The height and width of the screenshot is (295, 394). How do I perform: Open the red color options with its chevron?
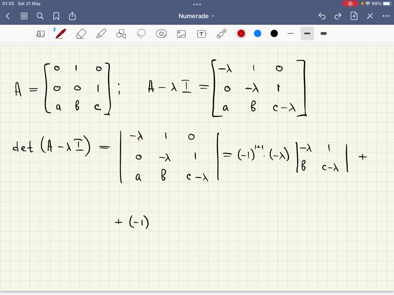[x=241, y=33]
